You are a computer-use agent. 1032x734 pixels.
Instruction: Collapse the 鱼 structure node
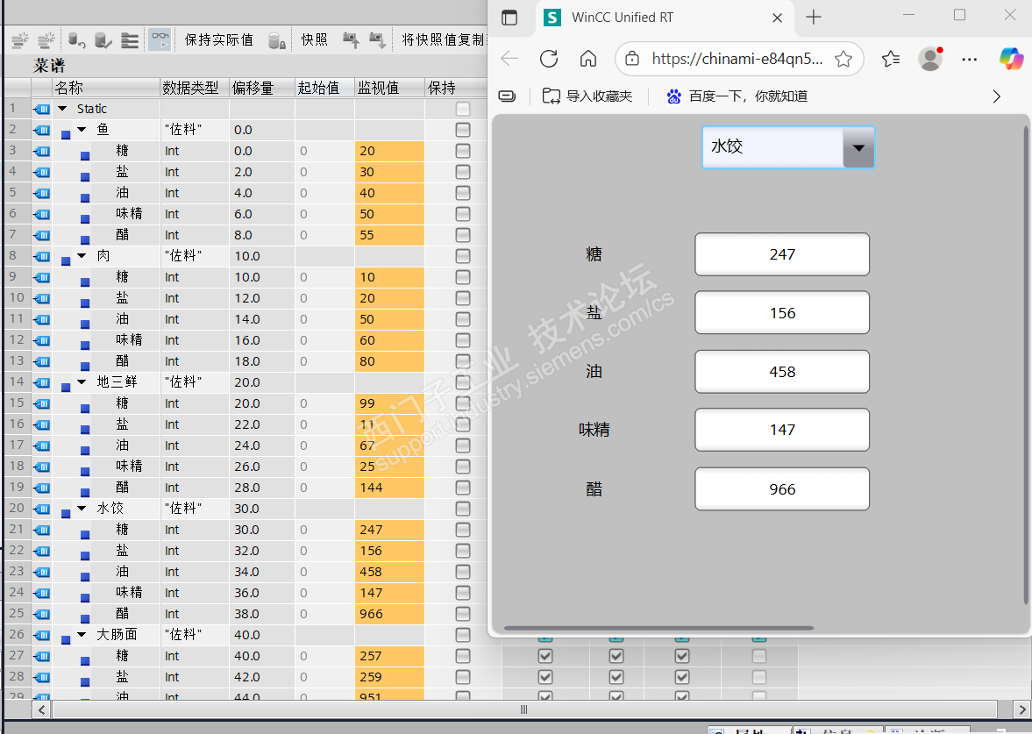(82, 130)
